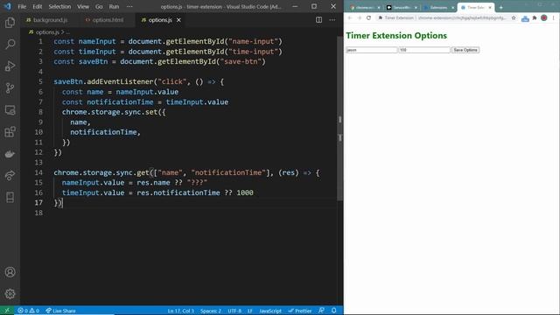Click line number 14 in gutter
The image size is (560, 315).
tap(38, 172)
